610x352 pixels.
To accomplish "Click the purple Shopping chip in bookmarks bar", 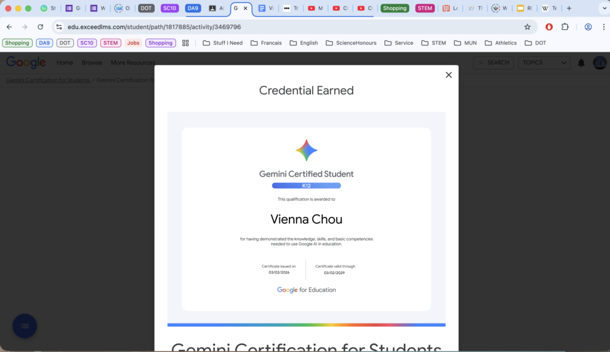I will 160,43.
